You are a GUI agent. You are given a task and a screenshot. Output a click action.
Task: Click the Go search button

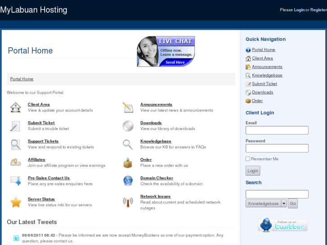click(293, 204)
